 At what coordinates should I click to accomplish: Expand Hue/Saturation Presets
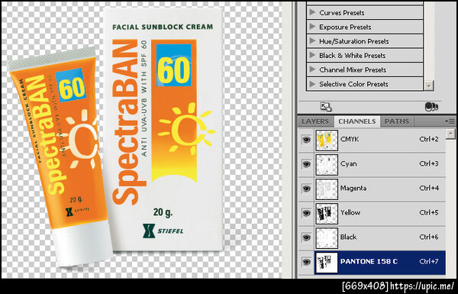coord(312,41)
